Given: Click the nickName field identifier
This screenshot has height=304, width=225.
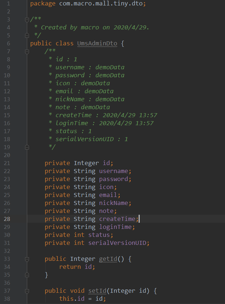Looking at the screenshot, I should point(114,203).
